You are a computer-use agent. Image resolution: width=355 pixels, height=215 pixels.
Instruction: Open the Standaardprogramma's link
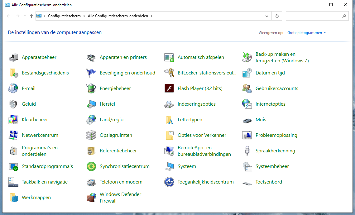[x=47, y=166]
